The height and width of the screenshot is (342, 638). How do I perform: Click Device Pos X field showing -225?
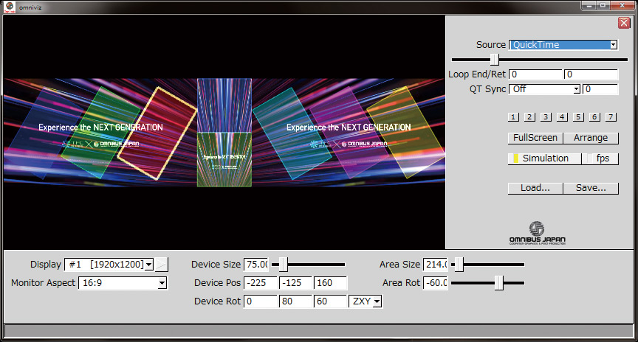tap(261, 283)
